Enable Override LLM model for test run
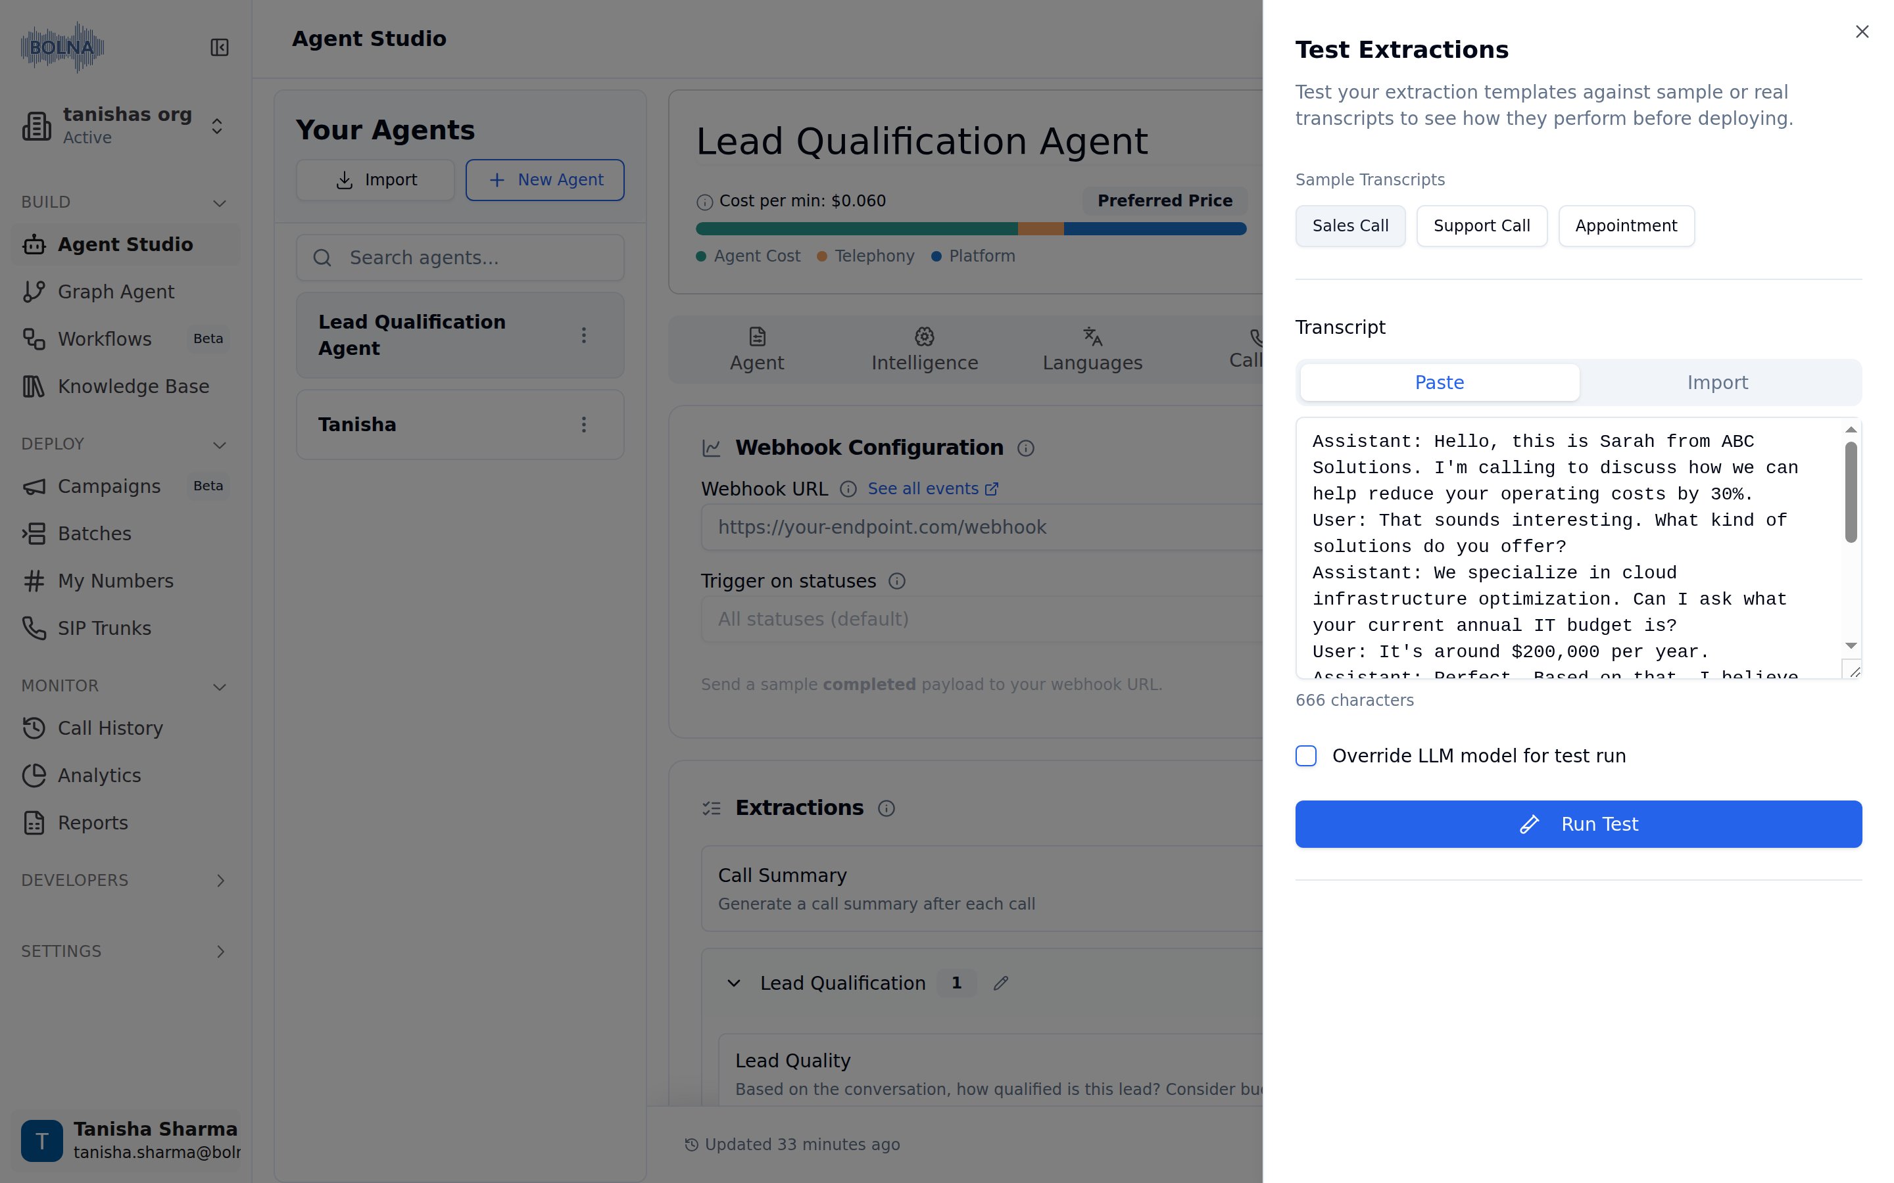The image size is (1894, 1183). [1306, 756]
